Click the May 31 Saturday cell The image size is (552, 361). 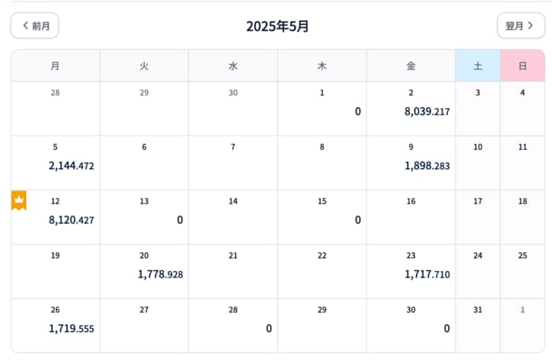(478, 326)
